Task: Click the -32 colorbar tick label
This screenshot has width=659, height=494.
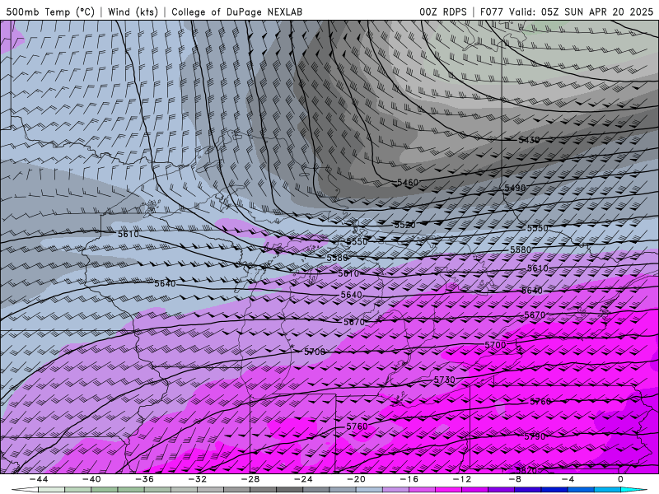Action: tap(197, 479)
